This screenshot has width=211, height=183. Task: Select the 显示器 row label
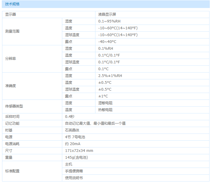click(x=11, y=15)
